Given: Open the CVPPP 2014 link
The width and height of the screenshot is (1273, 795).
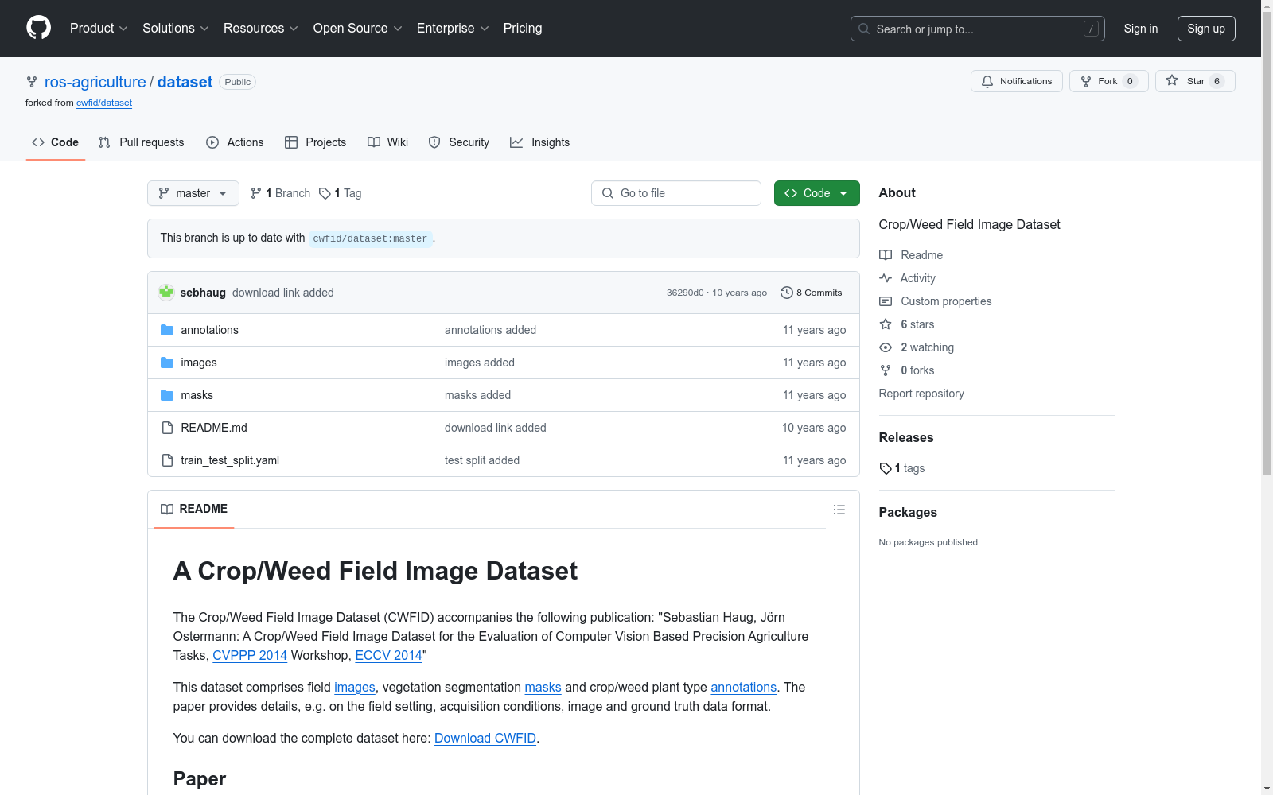Looking at the screenshot, I should click(x=250, y=655).
